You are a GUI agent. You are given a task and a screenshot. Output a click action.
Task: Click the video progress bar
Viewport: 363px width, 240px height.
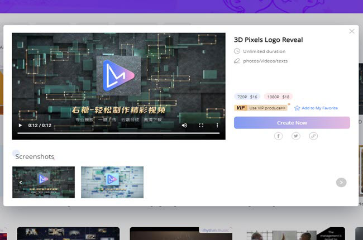pyautogui.click(x=118, y=133)
